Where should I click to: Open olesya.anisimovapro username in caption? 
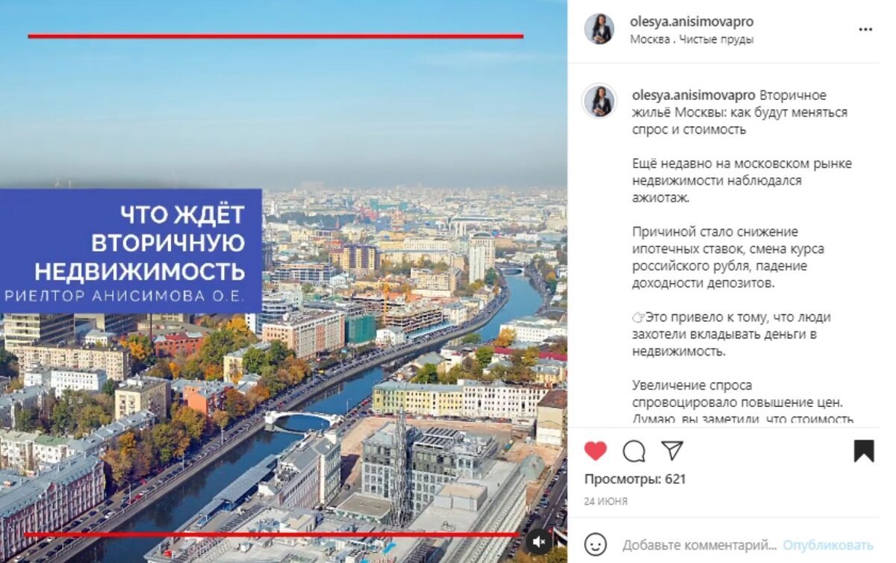pos(694,95)
